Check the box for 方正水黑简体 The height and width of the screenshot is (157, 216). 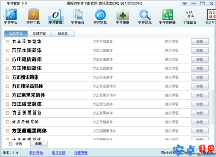point(7,50)
